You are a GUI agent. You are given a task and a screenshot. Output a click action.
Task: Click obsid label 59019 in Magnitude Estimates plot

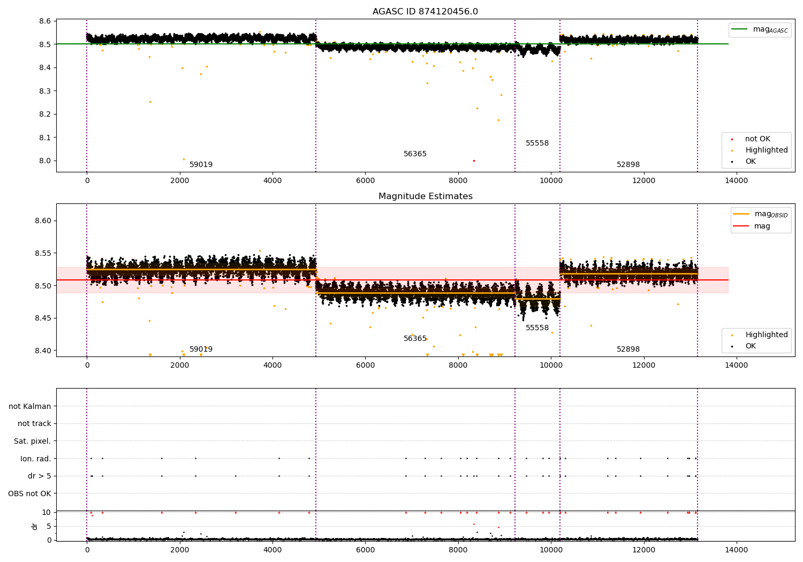click(201, 350)
